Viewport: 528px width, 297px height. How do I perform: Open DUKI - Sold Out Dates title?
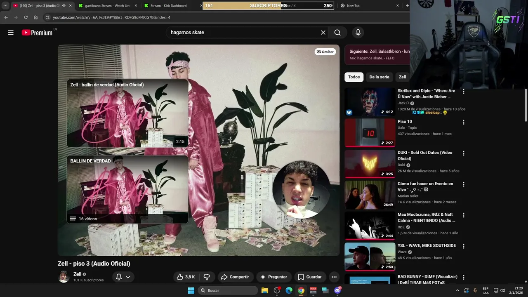(425, 156)
